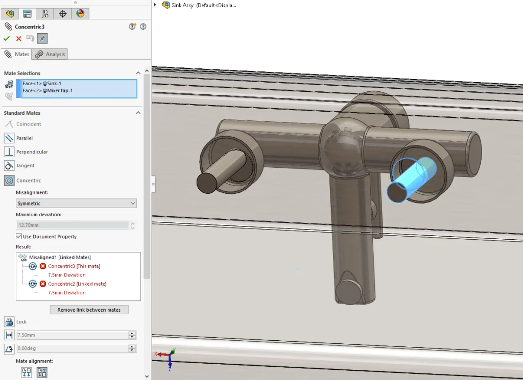Open the DimXpertManager crosshair tab
Viewport: 523px width, 380px height.
[x=62, y=14]
